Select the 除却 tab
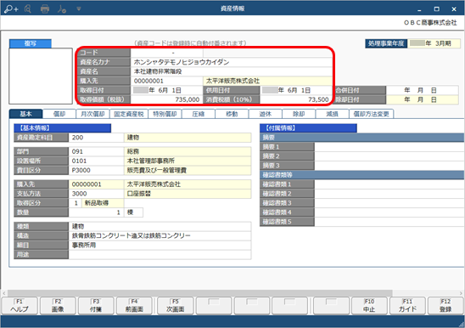The width and height of the screenshot is (465, 328). (x=299, y=114)
